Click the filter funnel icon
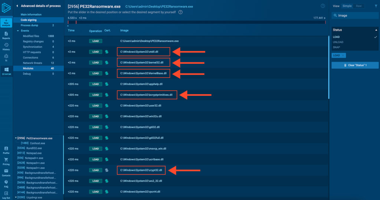 tap(375, 6)
